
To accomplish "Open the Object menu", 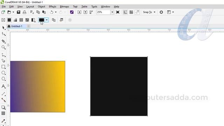I will point(41,7).
